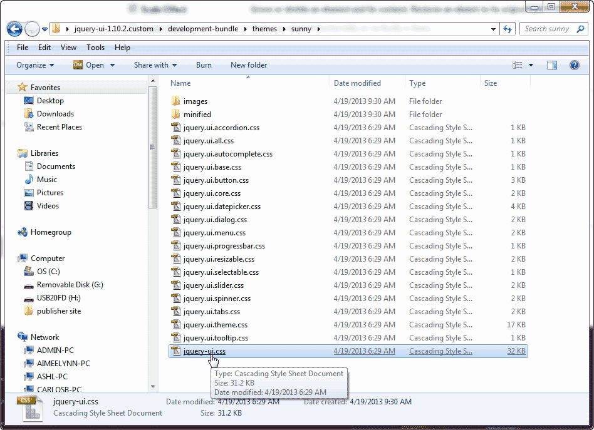Viewport: 594px width, 430px height.
Task: Click the Burn toolbar button
Action: tap(204, 65)
